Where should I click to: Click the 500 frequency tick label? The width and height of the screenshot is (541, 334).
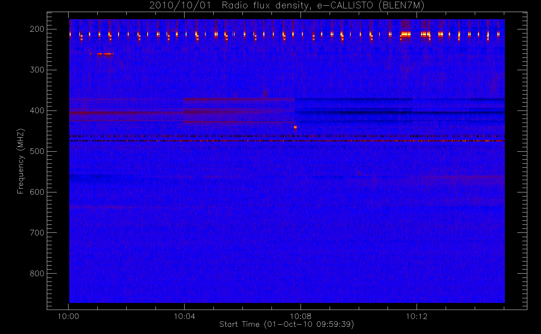37,151
